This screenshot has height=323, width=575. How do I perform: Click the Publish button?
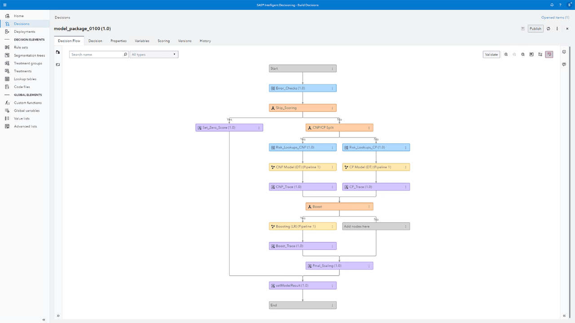point(535,29)
